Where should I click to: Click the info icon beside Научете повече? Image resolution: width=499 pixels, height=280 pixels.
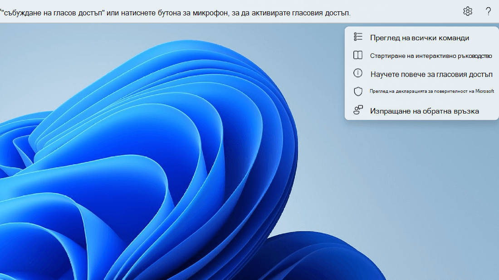(x=358, y=73)
